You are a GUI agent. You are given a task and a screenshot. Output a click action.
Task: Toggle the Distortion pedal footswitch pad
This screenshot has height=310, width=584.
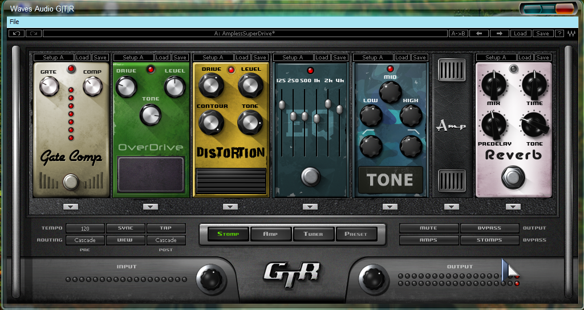[231, 181]
